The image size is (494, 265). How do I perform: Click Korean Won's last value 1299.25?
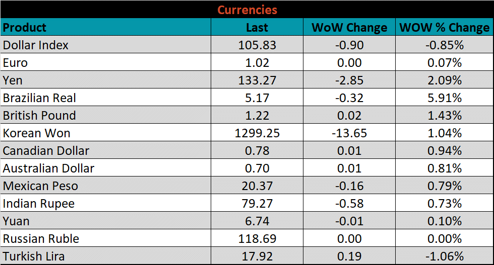pyautogui.click(x=257, y=133)
